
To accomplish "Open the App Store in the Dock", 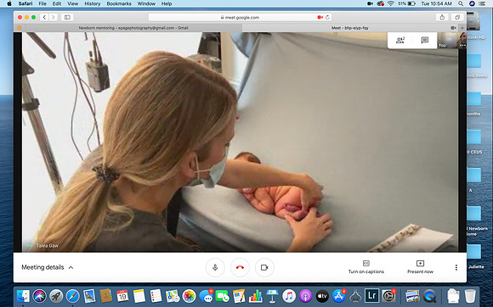I will [x=338, y=296].
